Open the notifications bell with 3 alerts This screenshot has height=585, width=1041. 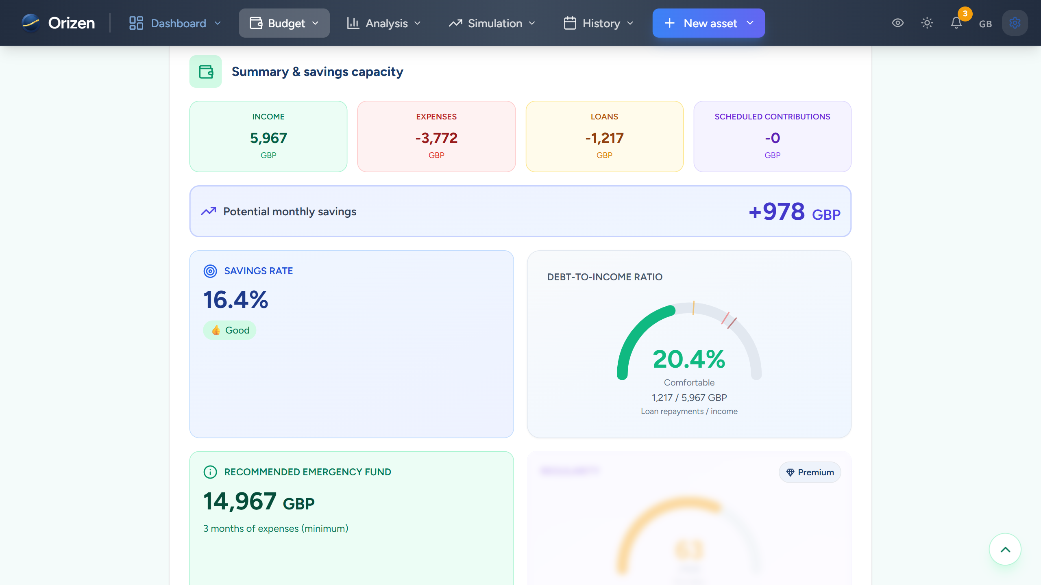tap(956, 24)
